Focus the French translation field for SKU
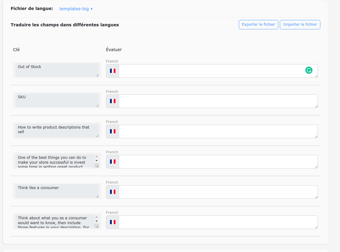 pyautogui.click(x=218, y=101)
